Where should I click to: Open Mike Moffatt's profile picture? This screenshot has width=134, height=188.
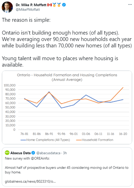pyautogui.click(x=7, y=7)
